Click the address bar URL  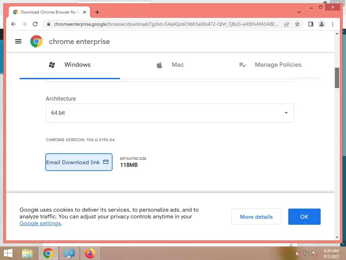coord(166,24)
